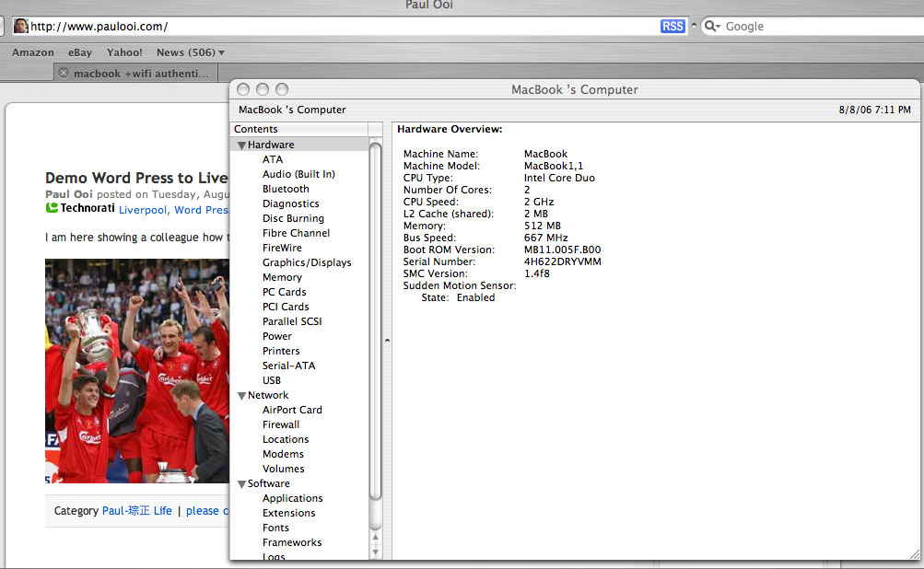Click the Contents column header
The height and width of the screenshot is (569, 924).
[x=300, y=129]
